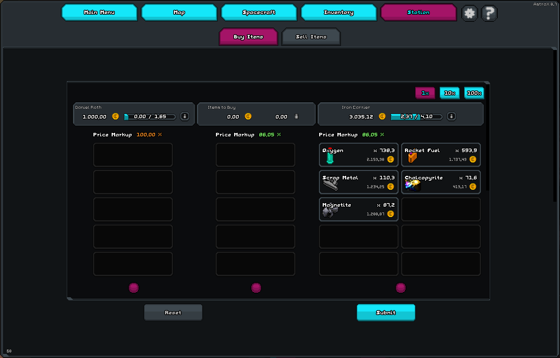The image size is (560, 358).
Task: Open the Inventory tab
Action: 338,12
